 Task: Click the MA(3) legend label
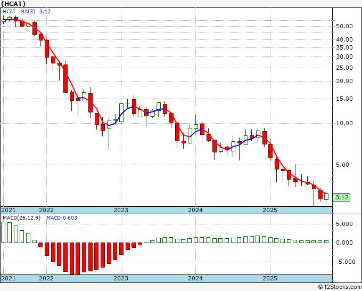coord(28,12)
